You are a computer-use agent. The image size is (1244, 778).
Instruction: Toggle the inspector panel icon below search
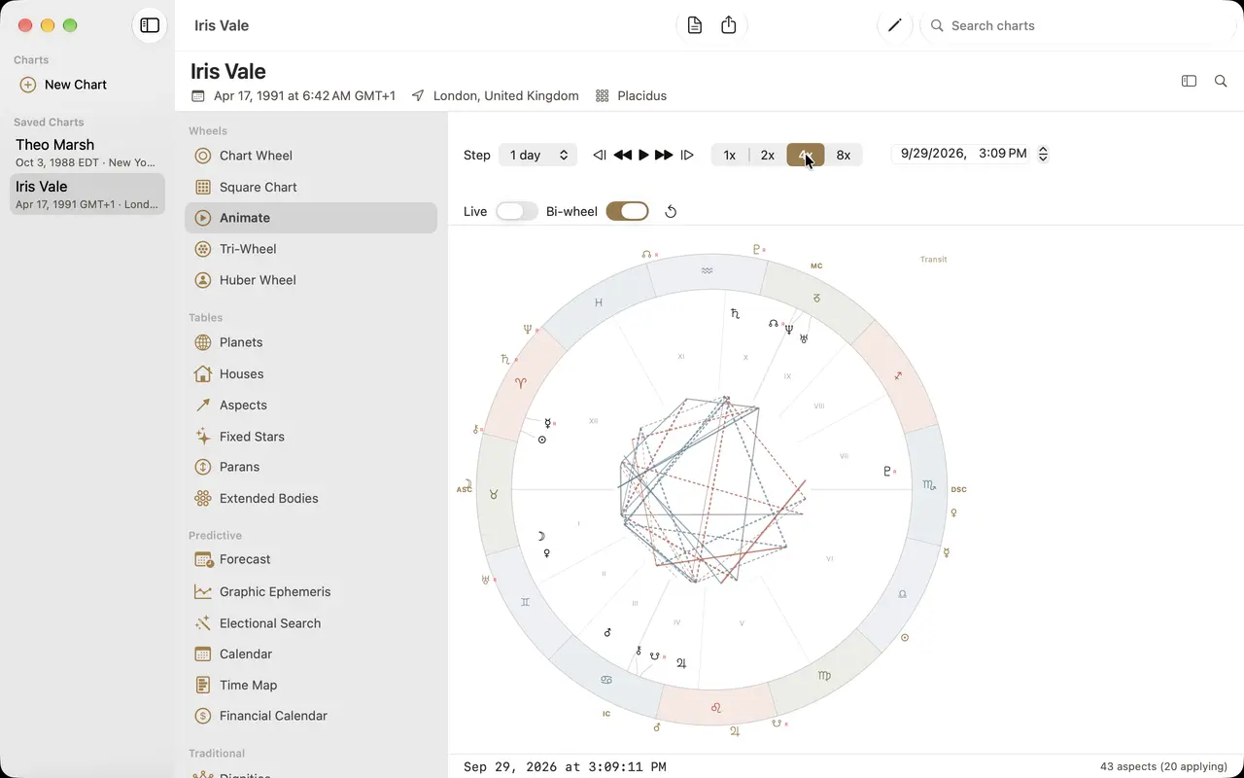(x=1189, y=81)
